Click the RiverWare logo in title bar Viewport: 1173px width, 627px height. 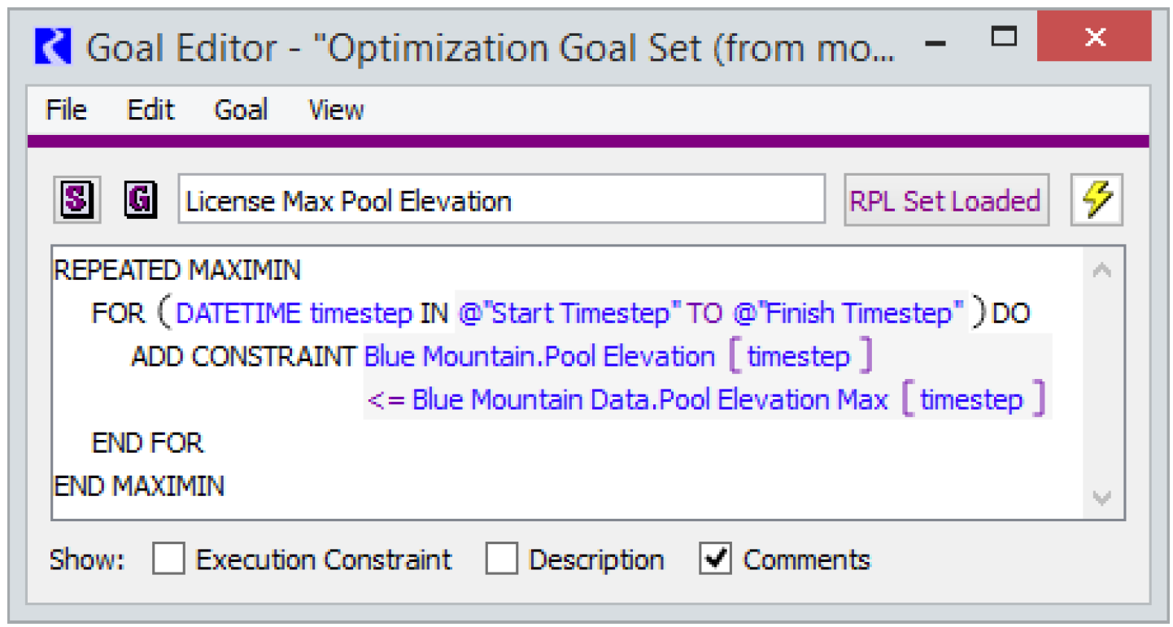coord(53,47)
